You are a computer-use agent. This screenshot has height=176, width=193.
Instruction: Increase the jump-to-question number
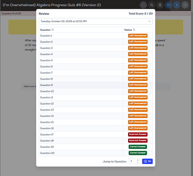tap(138, 160)
